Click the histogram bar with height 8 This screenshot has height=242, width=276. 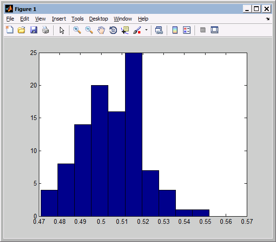click(66, 190)
